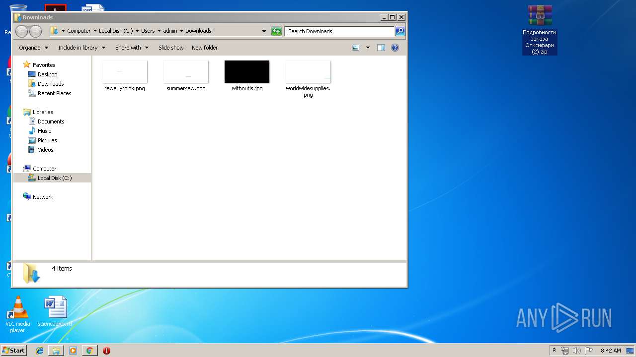
Task: Change view with the view icon
Action: (356, 48)
